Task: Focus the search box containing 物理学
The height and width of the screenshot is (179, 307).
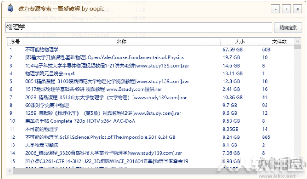Action: click(138, 27)
